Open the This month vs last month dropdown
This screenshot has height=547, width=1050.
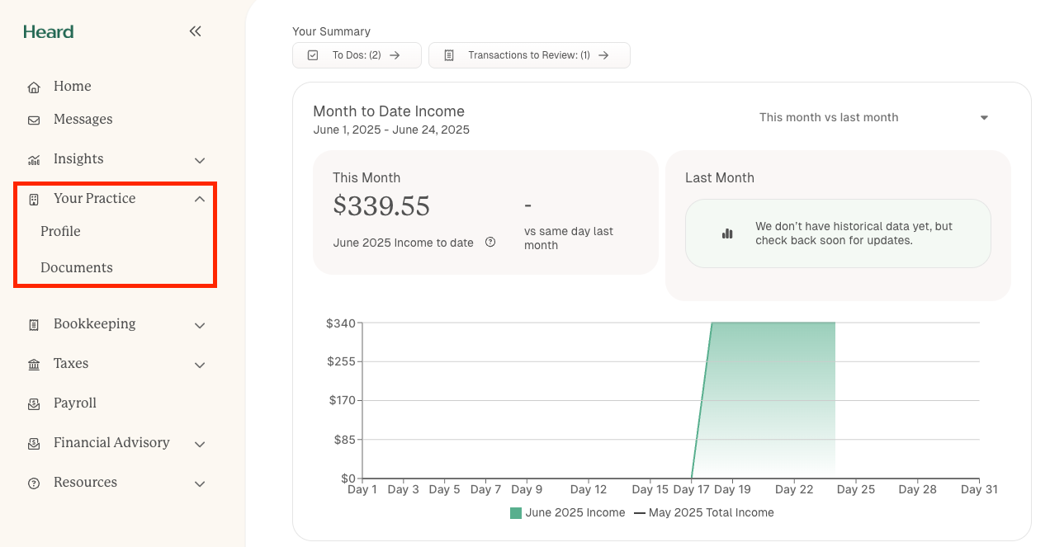tap(873, 117)
